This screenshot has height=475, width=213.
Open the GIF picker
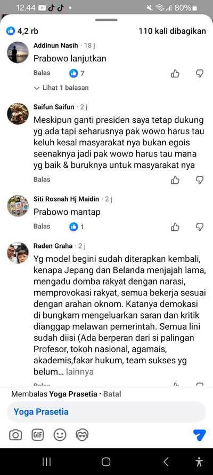[38, 435]
